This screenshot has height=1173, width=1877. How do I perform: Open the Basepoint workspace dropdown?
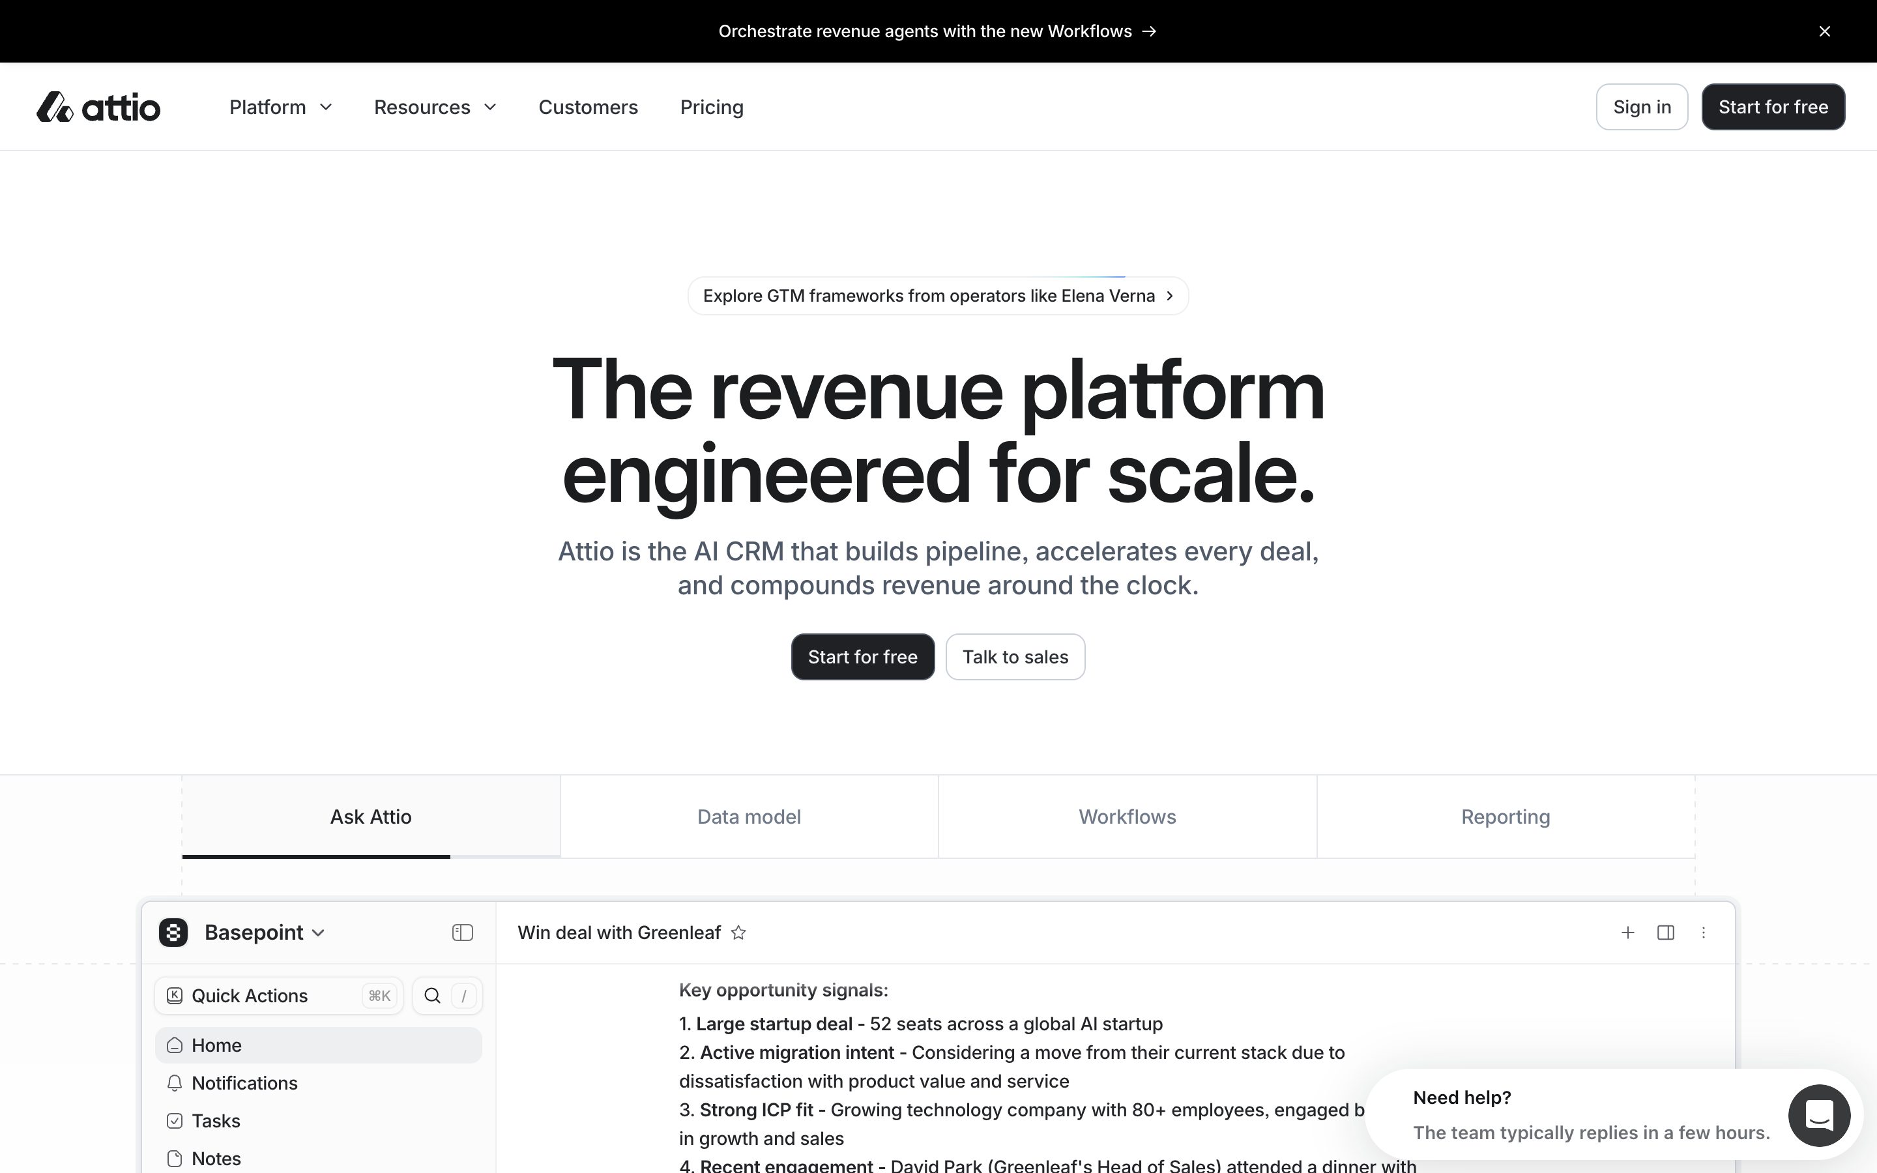click(x=264, y=932)
